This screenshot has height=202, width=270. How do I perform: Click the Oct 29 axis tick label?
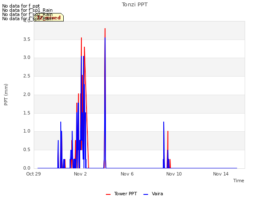click(33, 174)
